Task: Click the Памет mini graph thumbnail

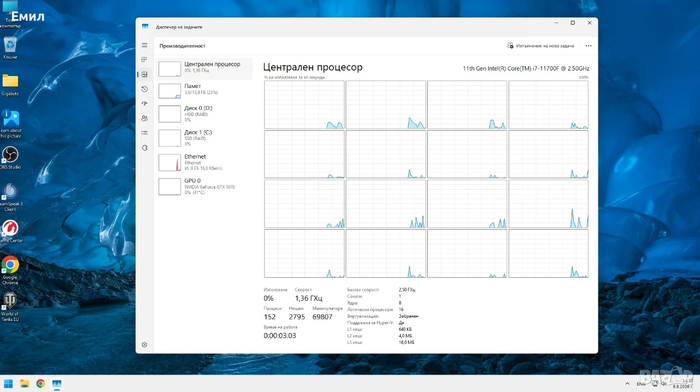Action: coord(170,91)
